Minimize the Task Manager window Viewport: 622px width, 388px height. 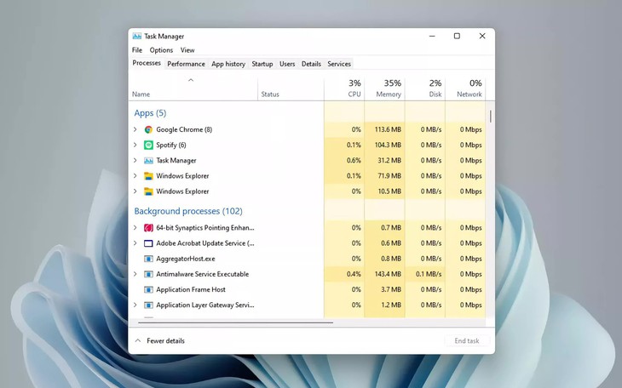pos(432,36)
